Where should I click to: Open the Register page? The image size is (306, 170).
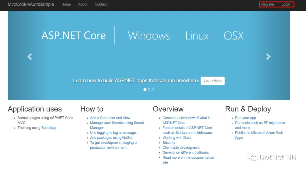[267, 4]
